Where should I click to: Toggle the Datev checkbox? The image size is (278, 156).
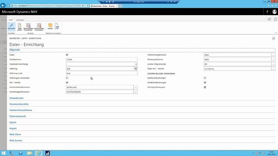point(67,55)
